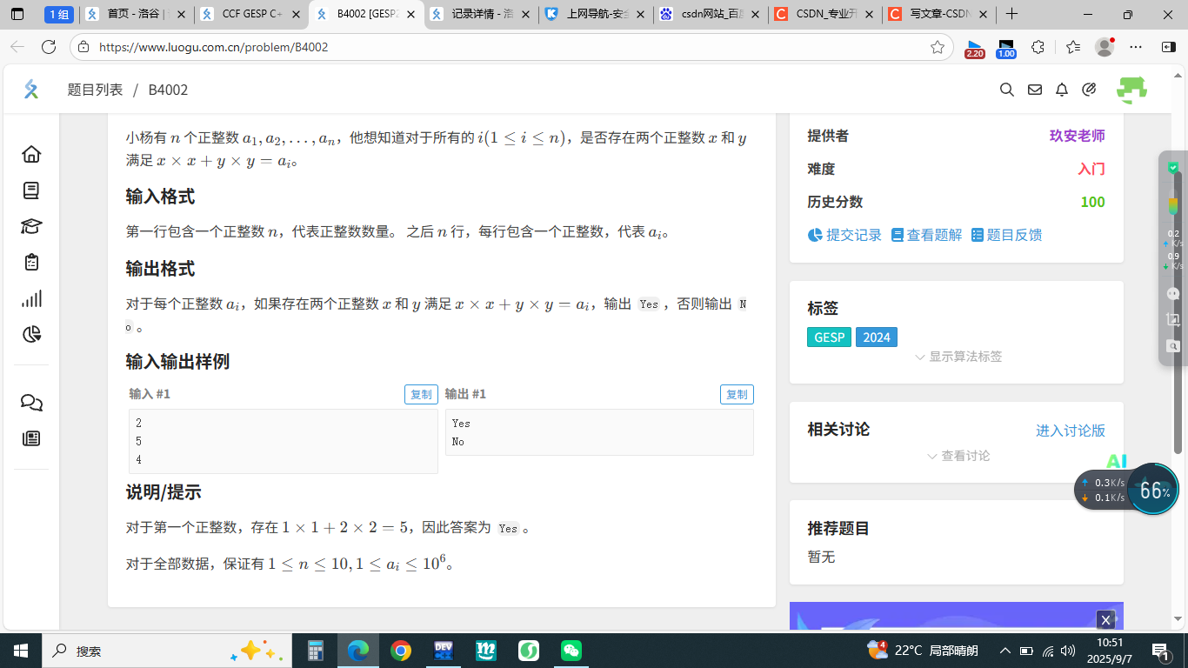Open the taskbar notification center icon
This screenshot has width=1188, height=668.
coord(1160,651)
